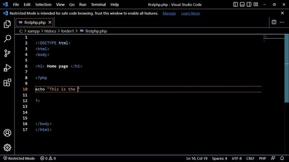This screenshot has width=289, height=162.
Task: Select the firstphp.php editor tab
Action: click(35, 22)
